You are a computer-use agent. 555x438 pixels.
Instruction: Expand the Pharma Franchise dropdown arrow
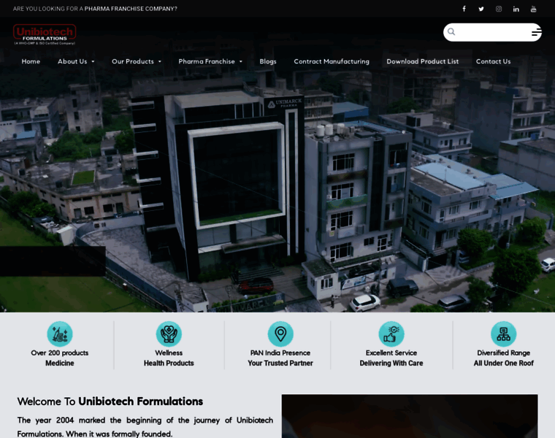[241, 61]
